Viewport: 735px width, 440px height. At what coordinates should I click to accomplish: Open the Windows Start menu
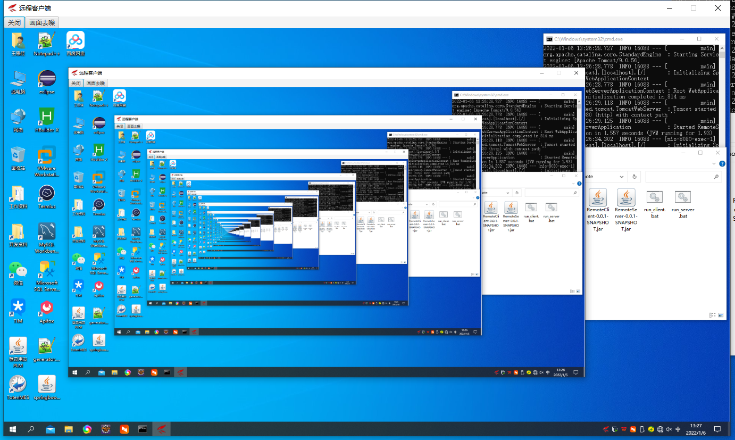click(12, 429)
